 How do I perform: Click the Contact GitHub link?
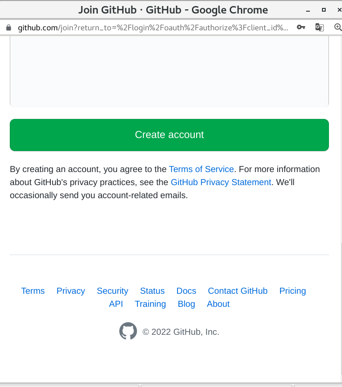(238, 291)
